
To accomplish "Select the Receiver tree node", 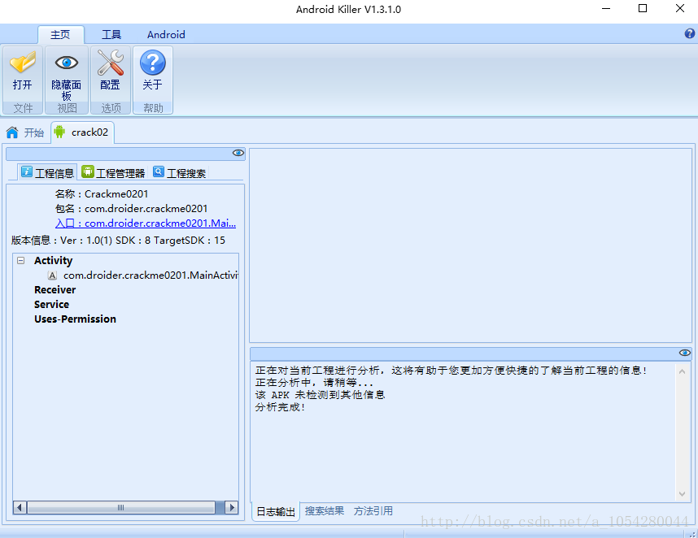I will click(55, 290).
